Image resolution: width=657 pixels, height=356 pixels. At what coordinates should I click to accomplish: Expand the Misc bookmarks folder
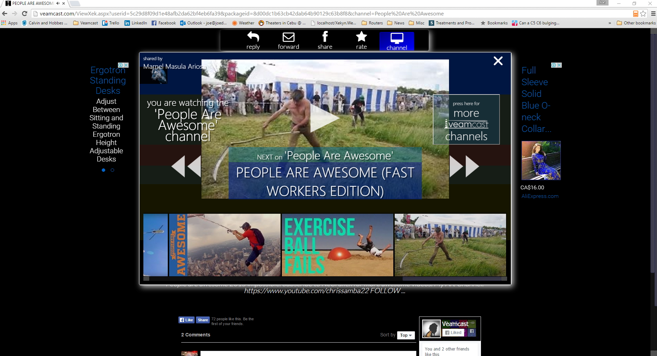pos(417,23)
